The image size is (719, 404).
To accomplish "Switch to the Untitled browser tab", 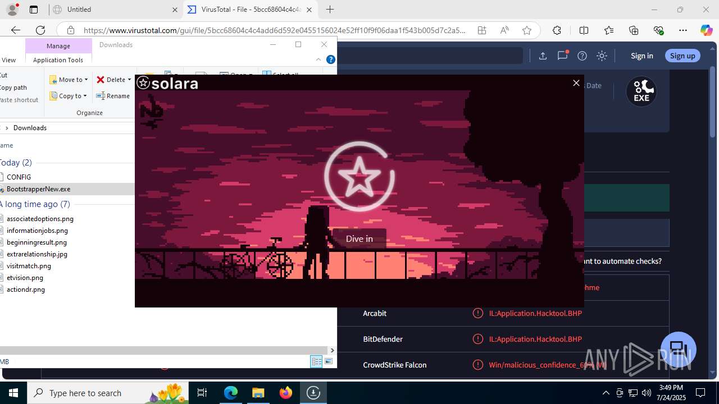I will pos(112,10).
